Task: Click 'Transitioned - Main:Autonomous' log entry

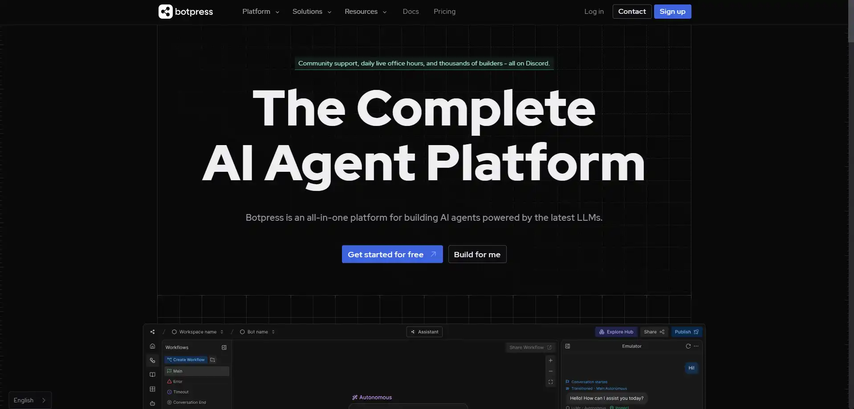Action: pyautogui.click(x=596, y=389)
